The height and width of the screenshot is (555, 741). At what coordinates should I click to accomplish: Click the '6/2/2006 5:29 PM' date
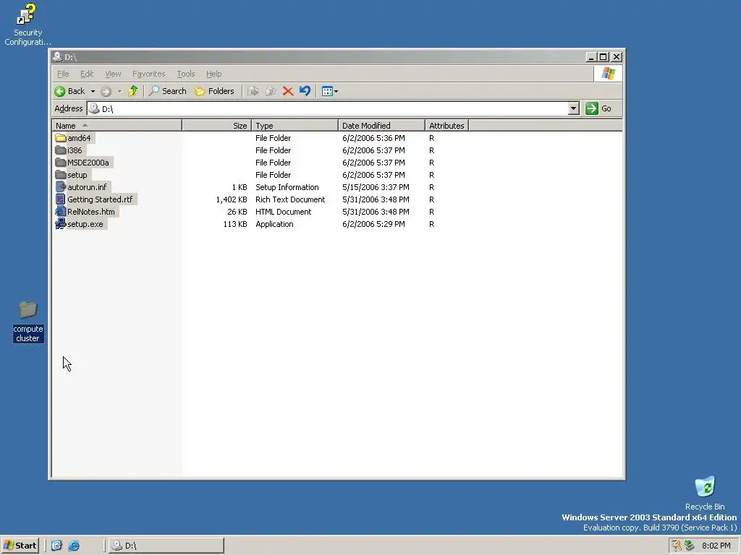[373, 224]
